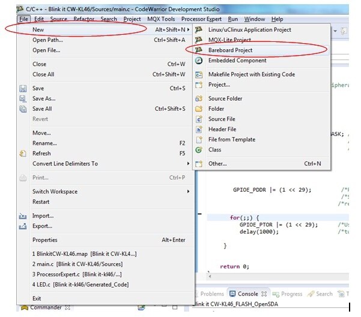The image size is (361, 317).
Task: Expand the Convert Line Delimiters To submenu
Action: point(189,164)
